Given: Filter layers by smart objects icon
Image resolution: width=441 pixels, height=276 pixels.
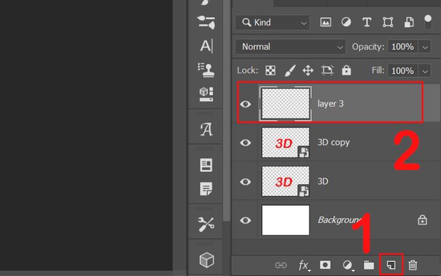Looking at the screenshot, I should click(x=409, y=22).
